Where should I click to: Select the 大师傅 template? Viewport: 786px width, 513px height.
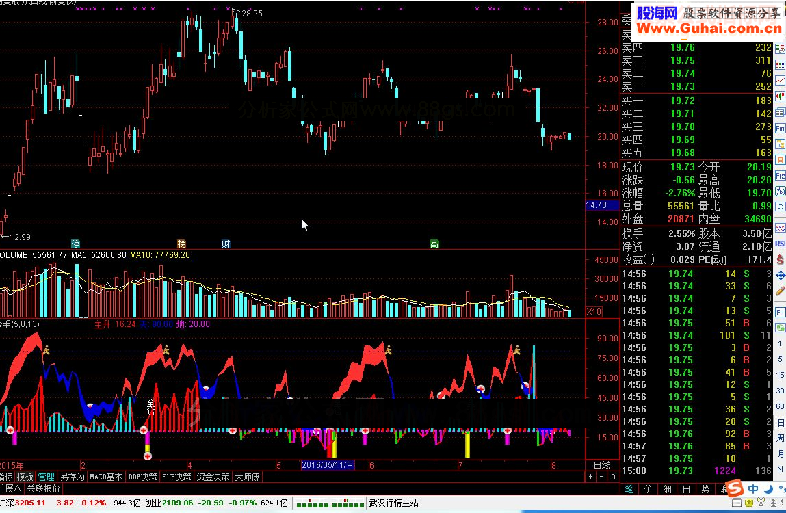click(247, 476)
